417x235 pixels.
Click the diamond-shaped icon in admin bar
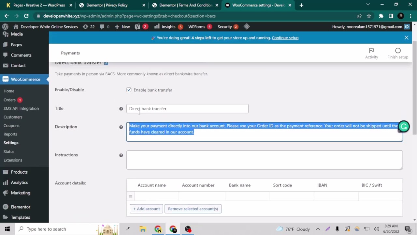coord(247,27)
